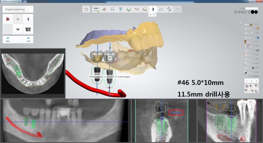
Task: Go to Next step
Action: pos(28,39)
